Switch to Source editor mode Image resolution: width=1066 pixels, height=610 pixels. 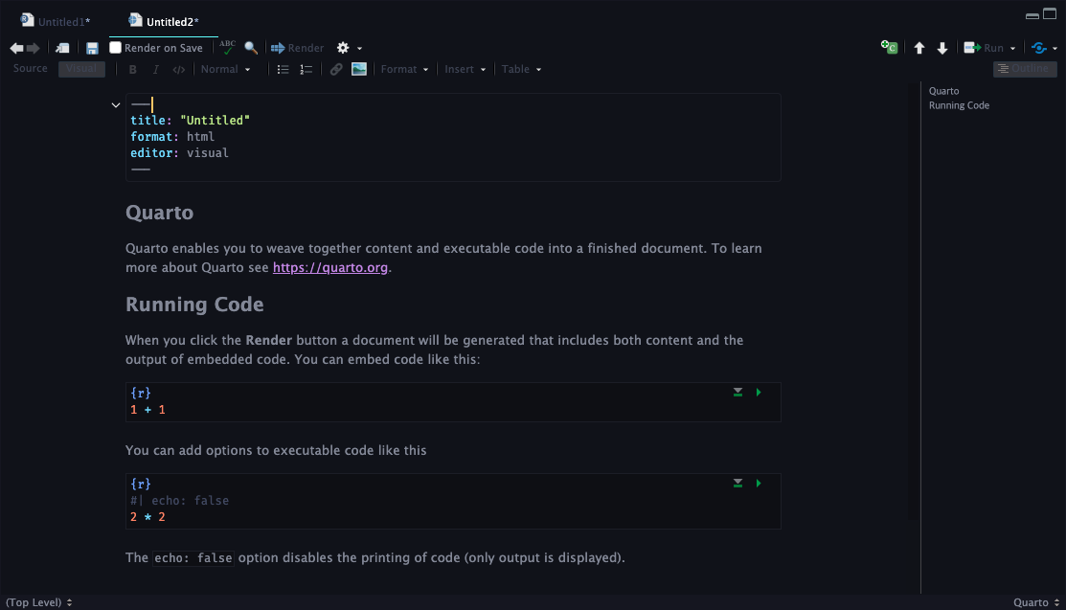point(31,69)
